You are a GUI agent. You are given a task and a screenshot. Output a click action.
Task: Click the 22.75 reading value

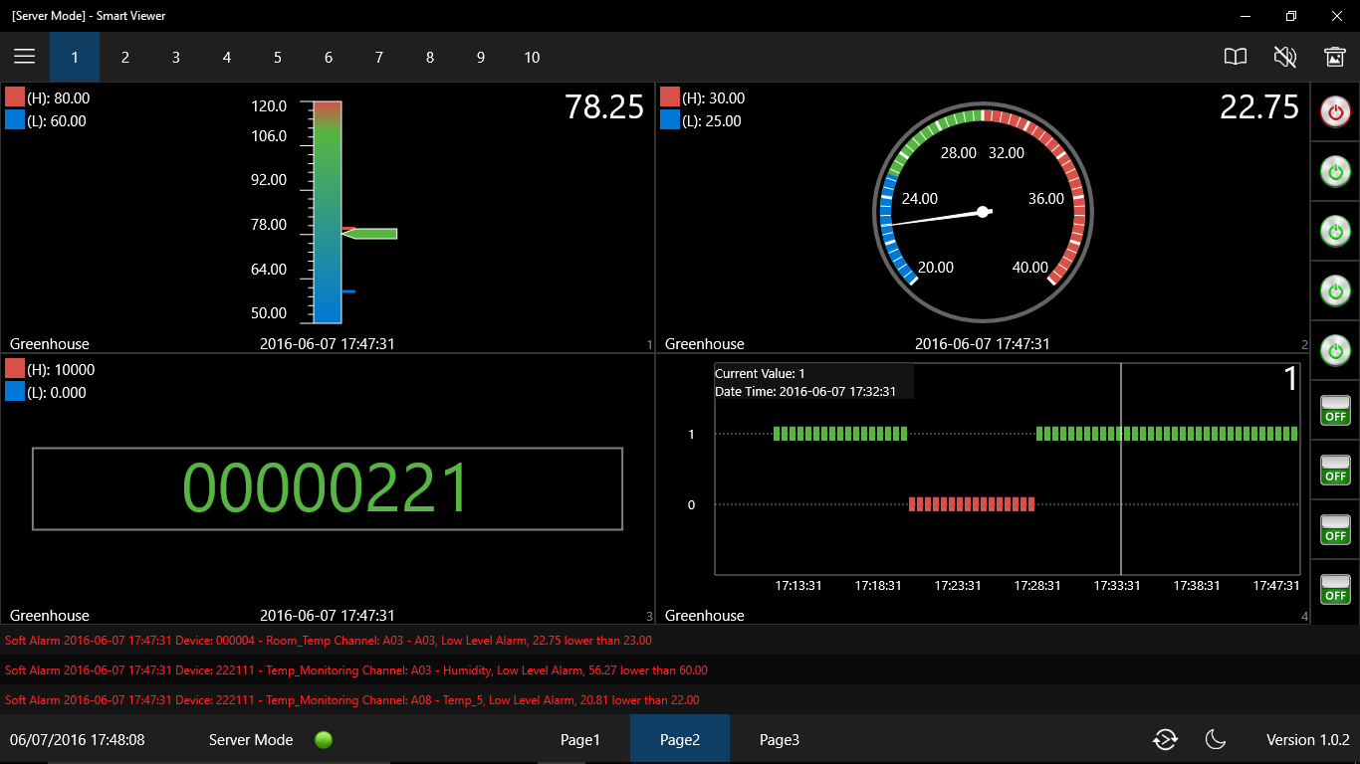[1259, 106]
